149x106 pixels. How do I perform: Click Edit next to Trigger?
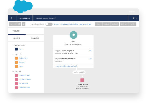tap(90, 51)
